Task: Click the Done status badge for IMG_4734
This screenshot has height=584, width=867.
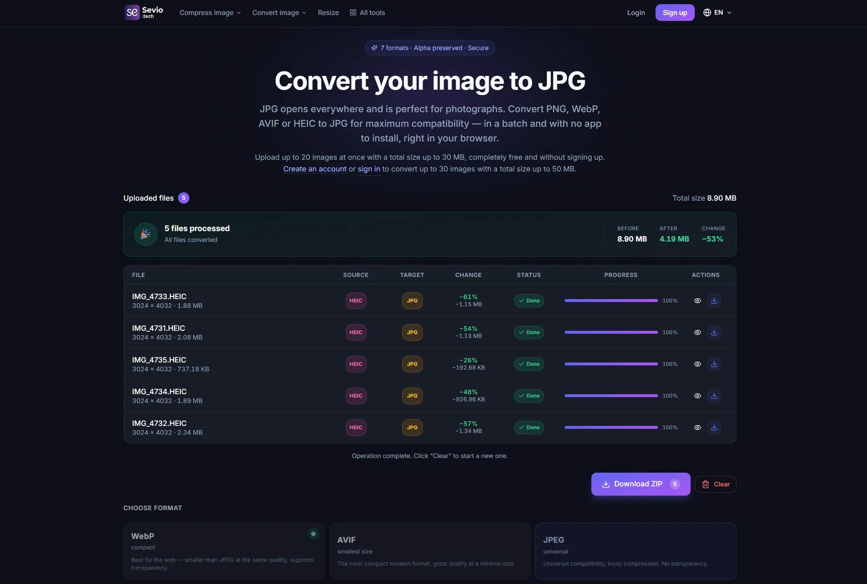Action: point(529,396)
